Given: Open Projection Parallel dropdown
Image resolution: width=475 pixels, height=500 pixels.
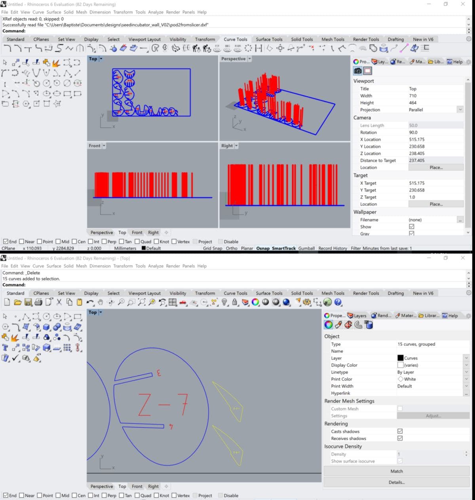Looking at the screenshot, I should tap(460, 110).
